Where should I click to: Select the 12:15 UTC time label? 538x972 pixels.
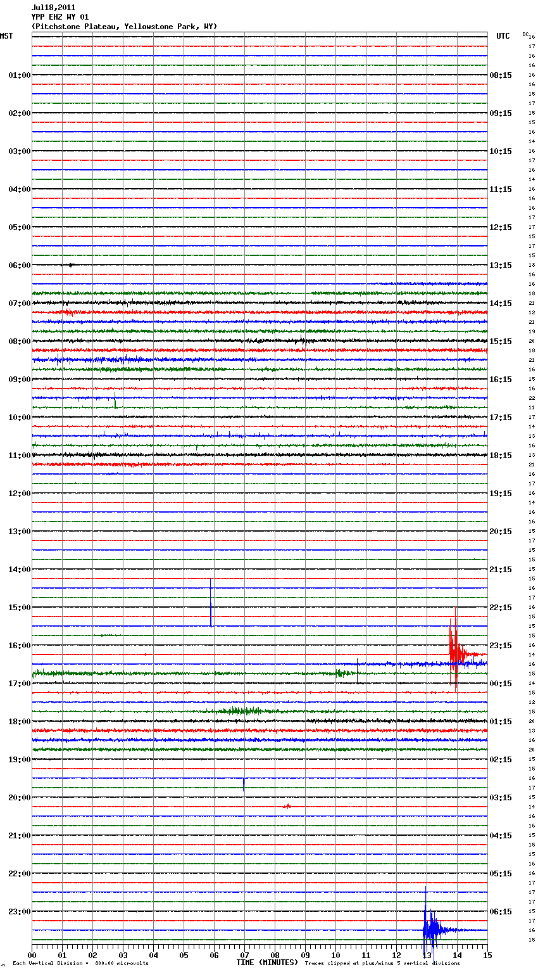(x=501, y=227)
